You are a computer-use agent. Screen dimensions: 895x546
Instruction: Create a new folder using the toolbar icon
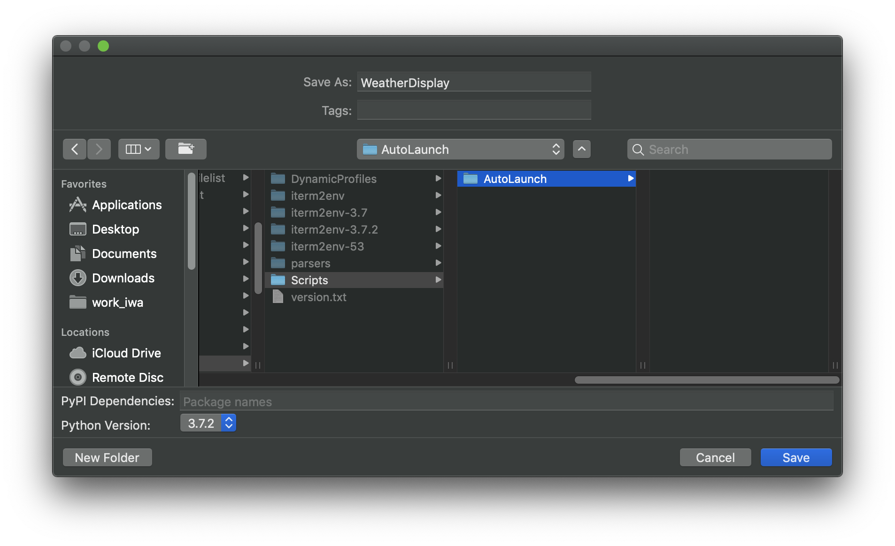coord(186,149)
